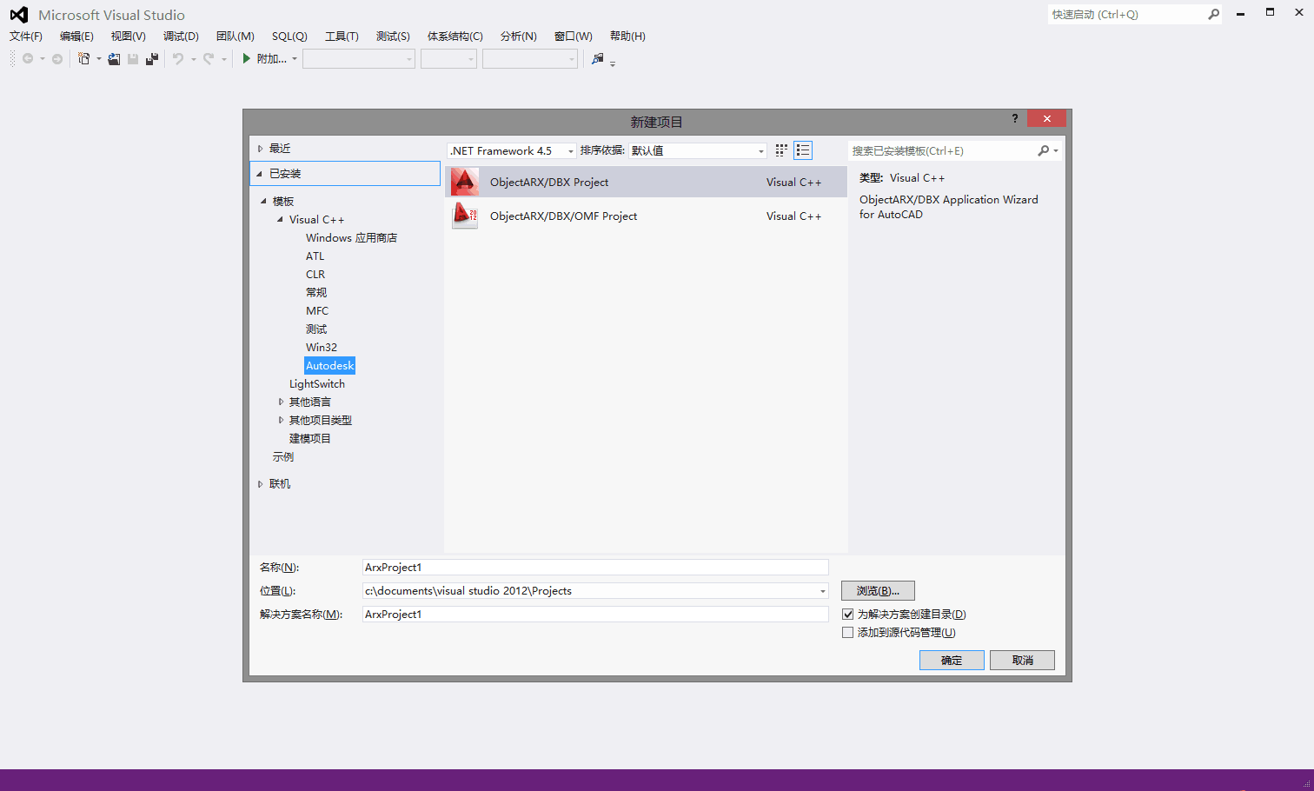Open toolbar options overflow arrow
The image size is (1314, 791).
[x=613, y=63]
